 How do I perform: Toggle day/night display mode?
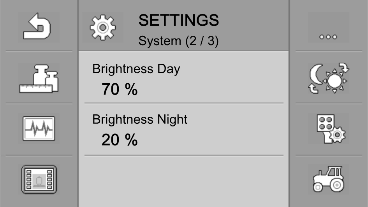coord(328,79)
